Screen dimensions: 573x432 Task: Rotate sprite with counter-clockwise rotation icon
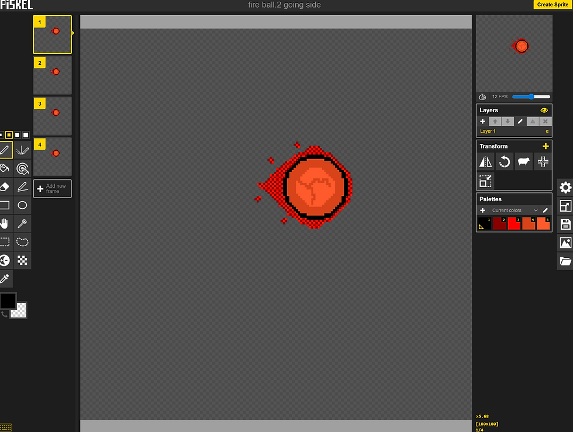click(x=505, y=161)
